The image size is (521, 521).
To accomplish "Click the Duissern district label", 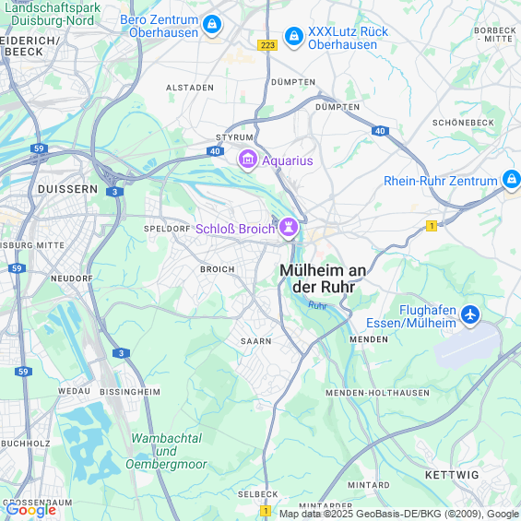I will tap(68, 189).
